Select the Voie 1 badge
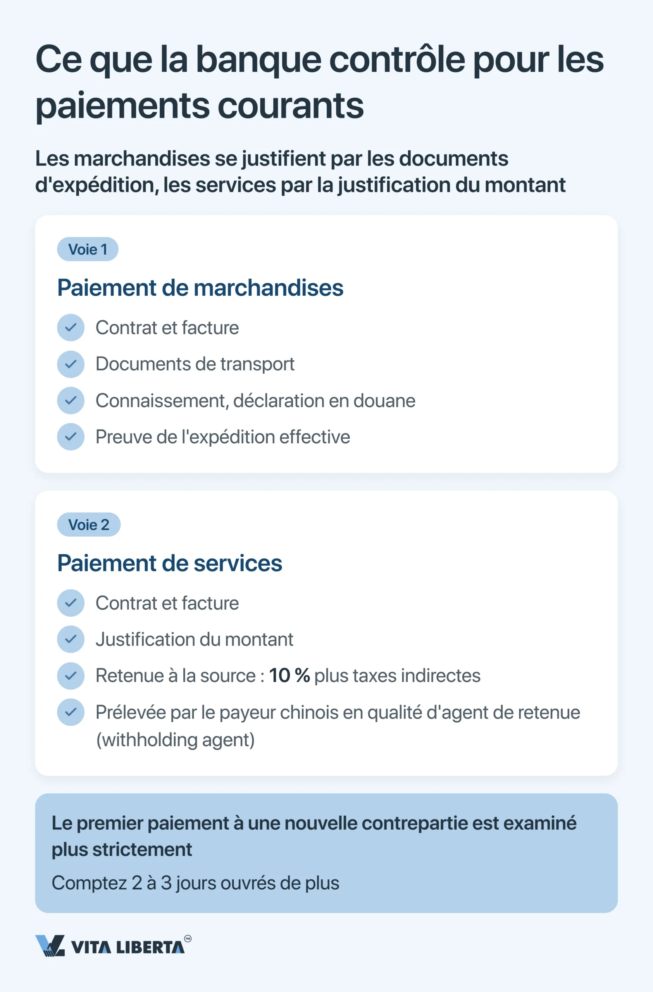 [88, 249]
